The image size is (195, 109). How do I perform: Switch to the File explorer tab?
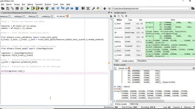[142, 61]
